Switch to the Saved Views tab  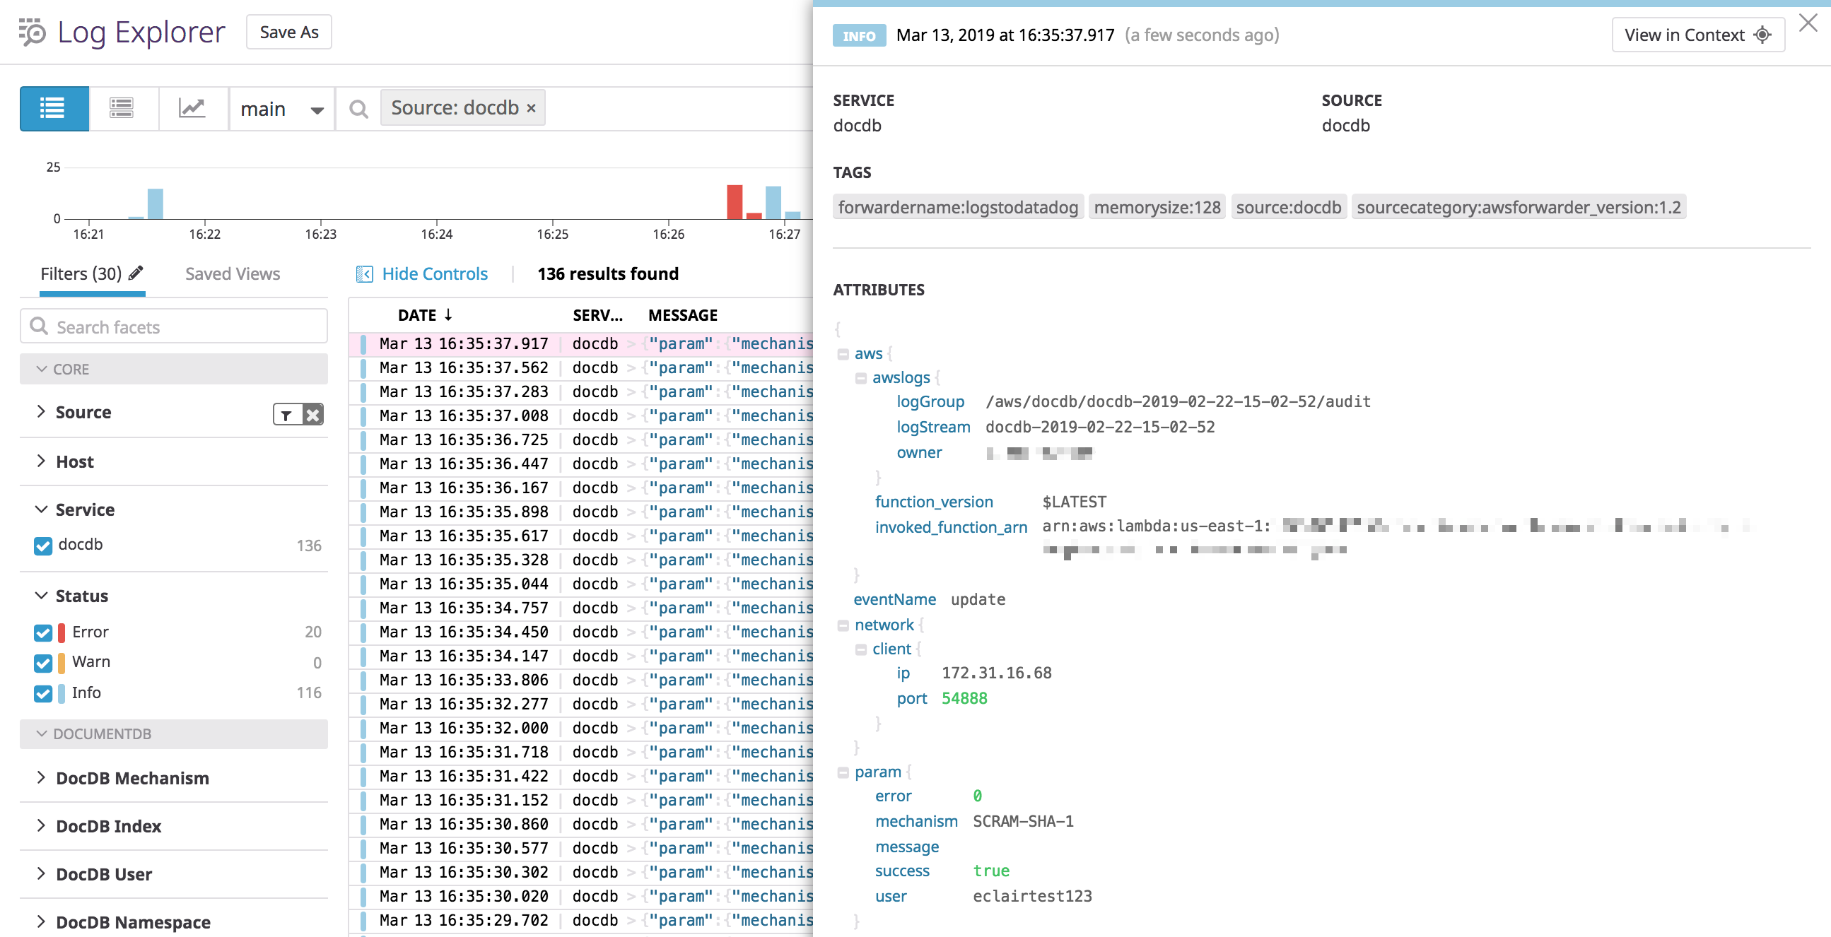click(232, 273)
